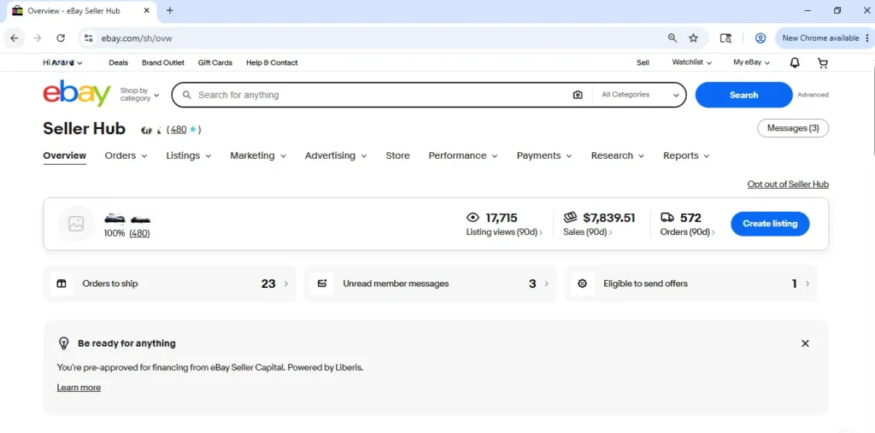Open the Deals link
Viewport: 875px width, 433px height.
coord(118,62)
